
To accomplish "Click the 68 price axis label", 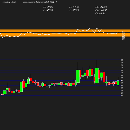I will 122,70.
